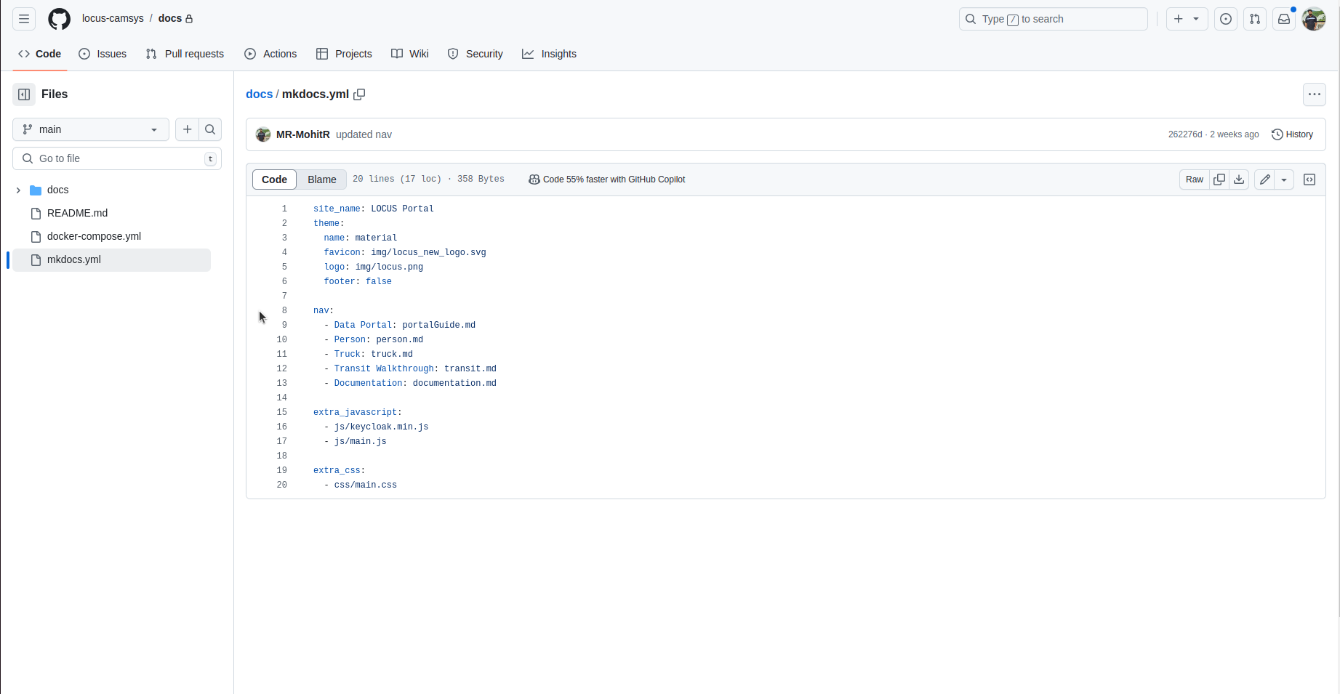Open the file History link

[1292, 134]
